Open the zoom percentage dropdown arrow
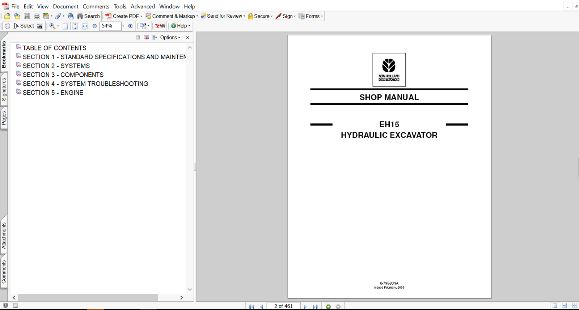Viewport: 579px width, 310px height. [x=123, y=26]
